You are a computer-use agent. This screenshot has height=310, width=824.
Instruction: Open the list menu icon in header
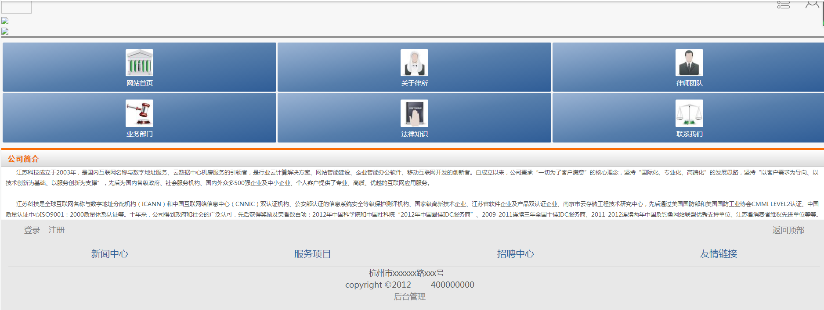(783, 5)
